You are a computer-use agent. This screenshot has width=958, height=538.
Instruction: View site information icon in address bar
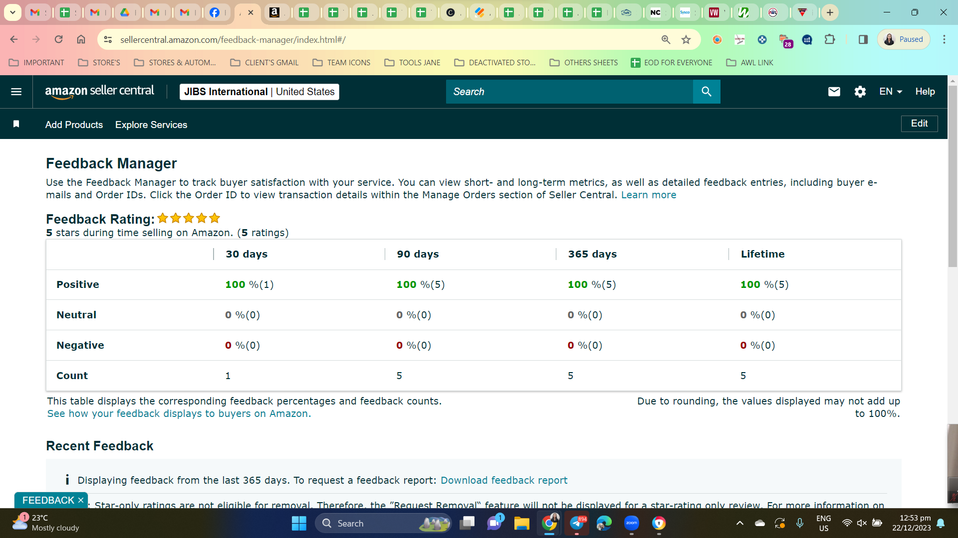coord(108,39)
